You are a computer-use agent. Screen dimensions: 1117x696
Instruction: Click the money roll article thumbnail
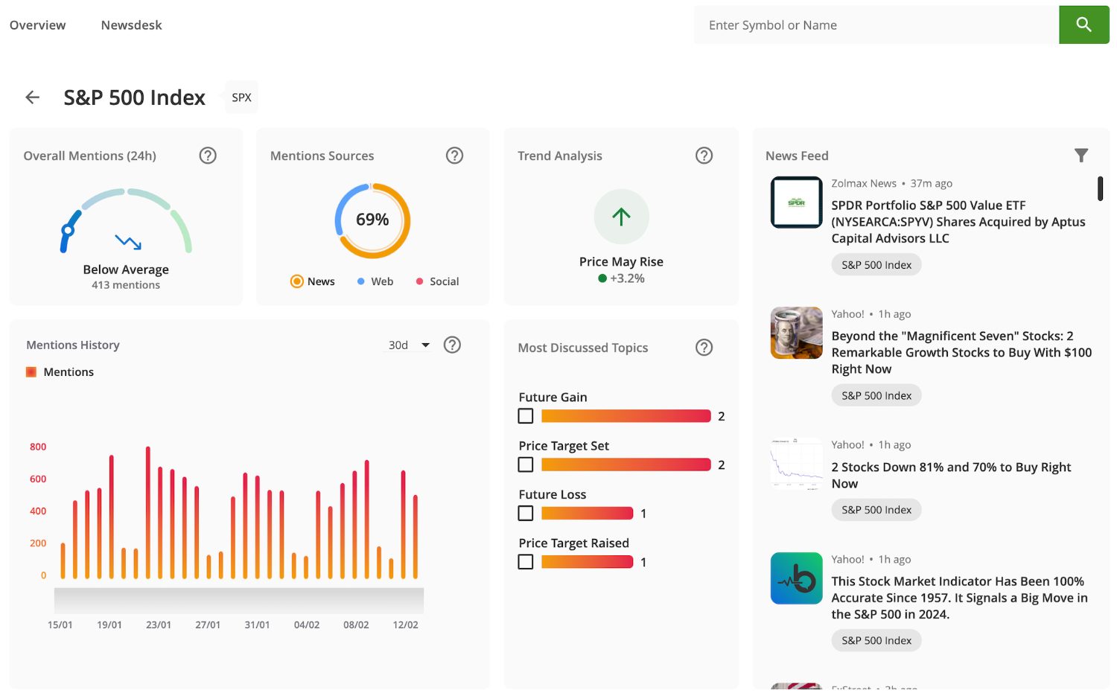pyautogui.click(x=796, y=333)
